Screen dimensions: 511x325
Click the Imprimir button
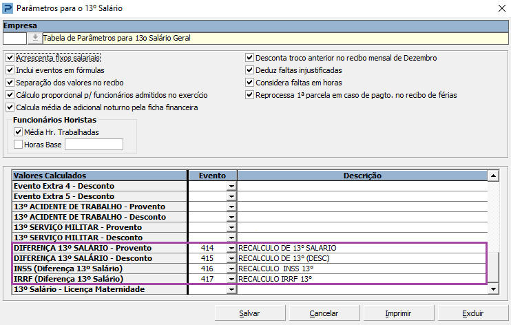pyautogui.click(x=399, y=313)
